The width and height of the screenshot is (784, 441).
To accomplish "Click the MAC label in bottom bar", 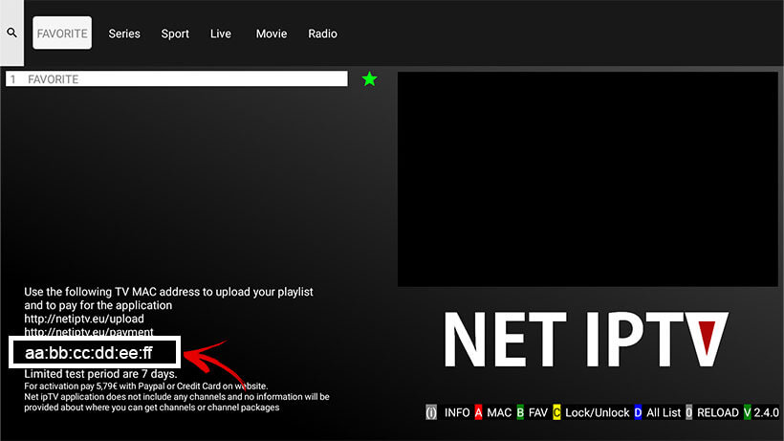I will click(x=499, y=412).
